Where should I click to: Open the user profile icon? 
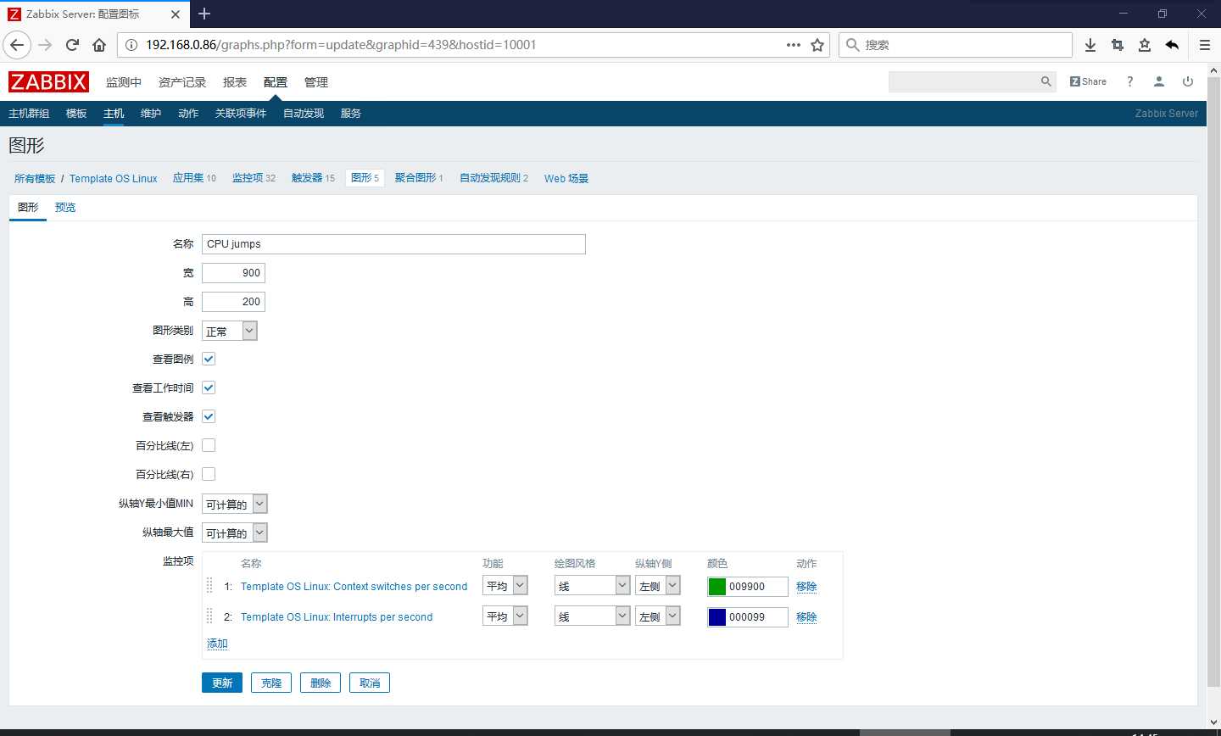point(1159,81)
